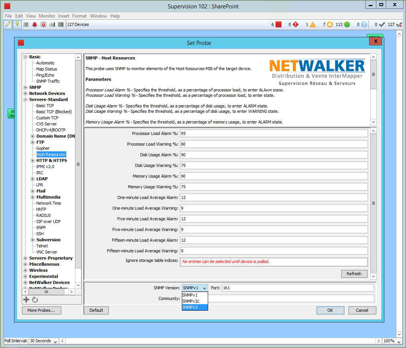Image resolution: width=406 pixels, height=348 pixels.
Task: Click the red bell notifier icon
Action: point(35,24)
